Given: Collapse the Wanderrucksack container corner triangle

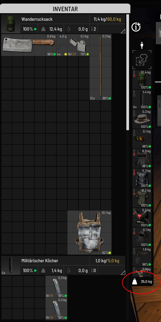Looking at the screenshot, I should [123, 31].
